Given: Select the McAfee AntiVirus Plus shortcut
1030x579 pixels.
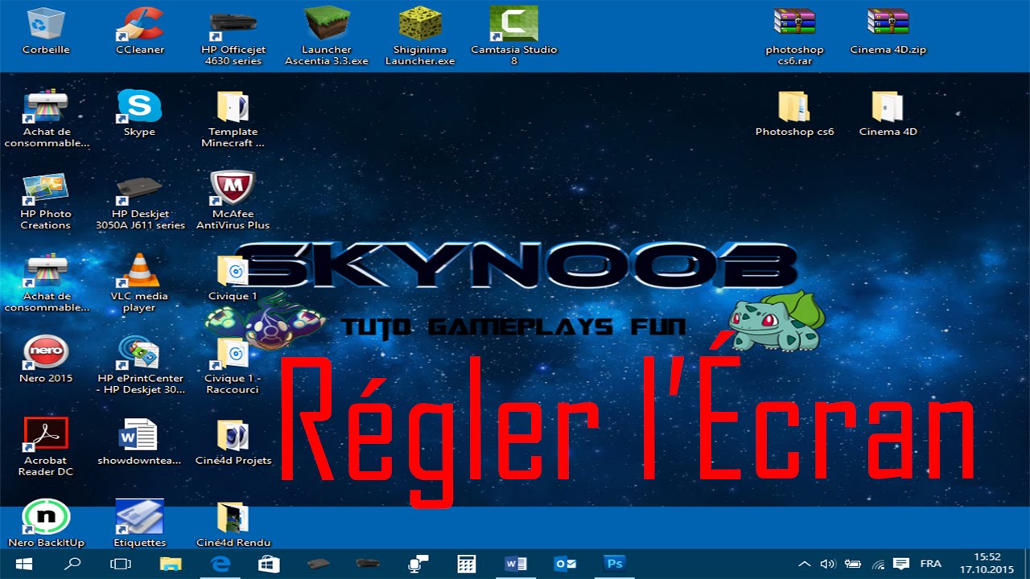Looking at the screenshot, I should click(233, 201).
